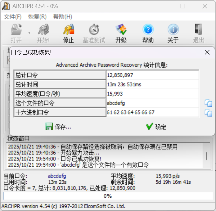Click the 平均速度(口令/秒) row header

[60, 94]
